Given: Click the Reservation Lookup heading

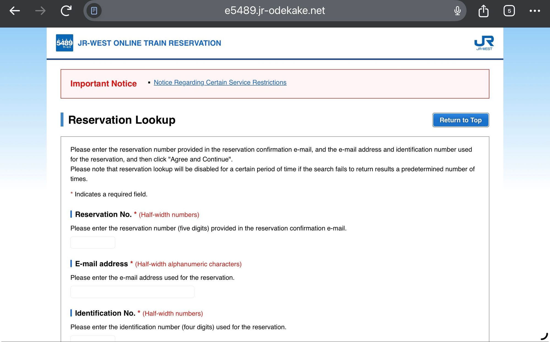Looking at the screenshot, I should tap(122, 120).
